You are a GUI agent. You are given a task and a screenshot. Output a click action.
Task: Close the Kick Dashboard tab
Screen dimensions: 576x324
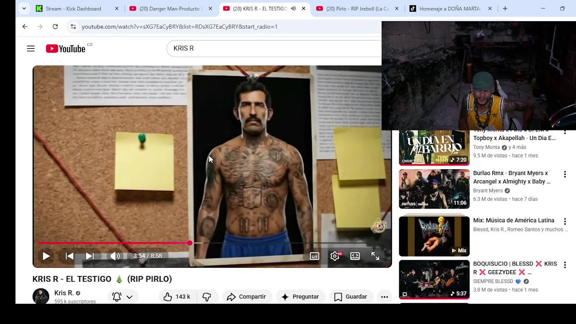point(117,9)
